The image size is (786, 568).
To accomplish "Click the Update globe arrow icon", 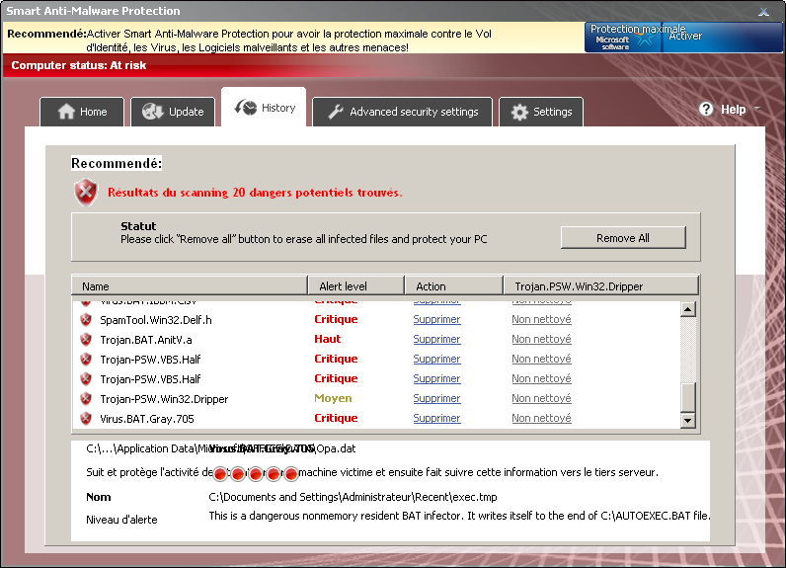I will (x=152, y=112).
